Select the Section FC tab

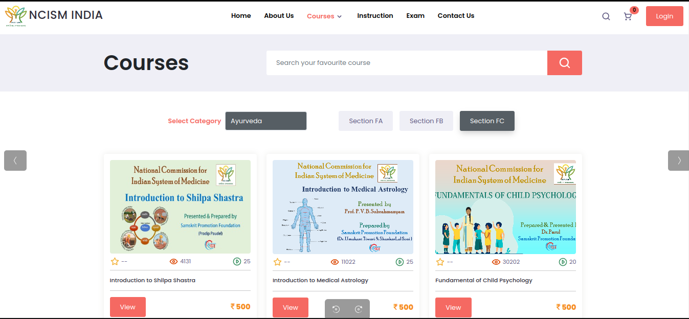[x=487, y=121]
